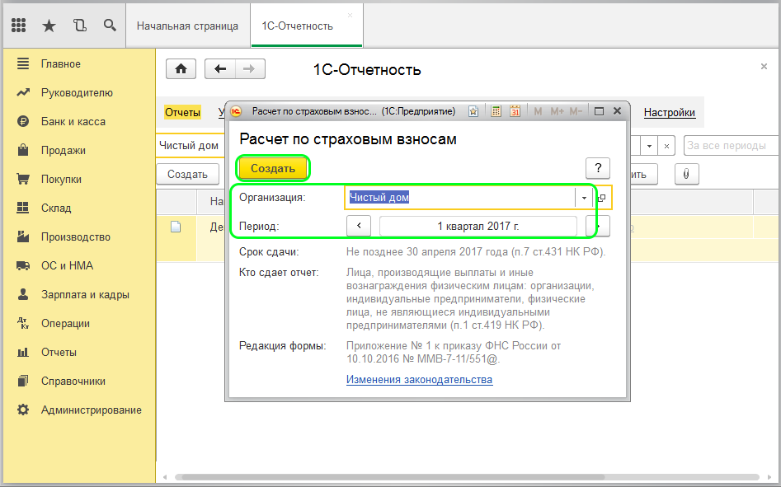Open the calculator icon in dialog title bar
Screen dimensions: 781x487
click(496, 111)
